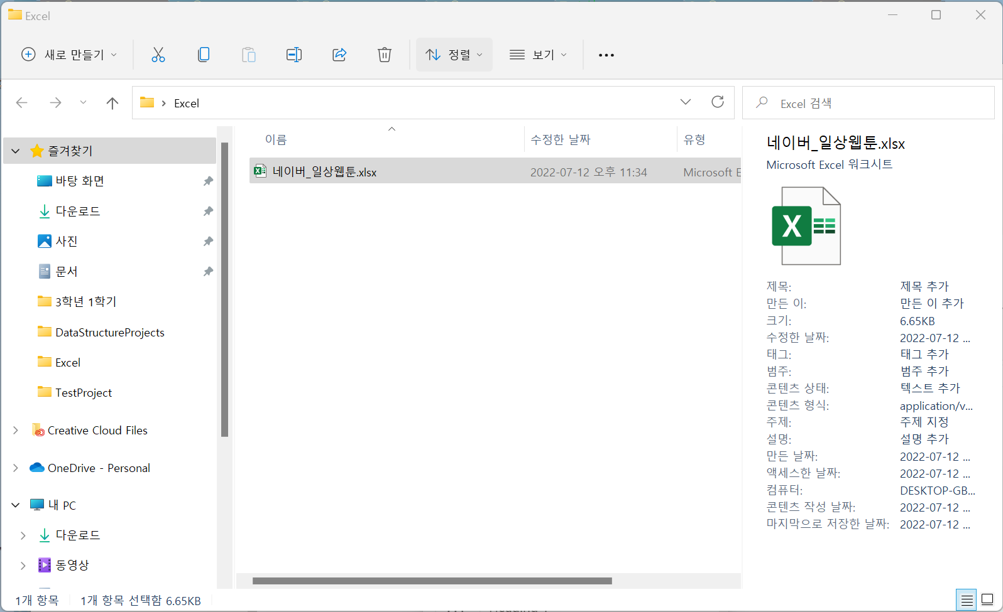
Task: Open recent locations dropdown arrow
Action: pos(83,103)
